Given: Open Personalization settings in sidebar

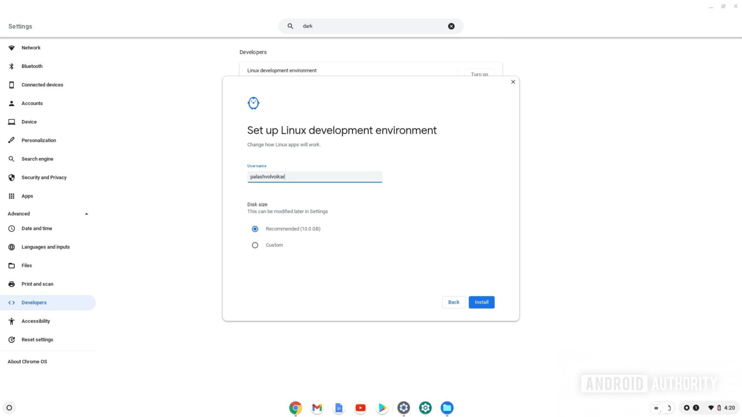Looking at the screenshot, I should coord(39,140).
